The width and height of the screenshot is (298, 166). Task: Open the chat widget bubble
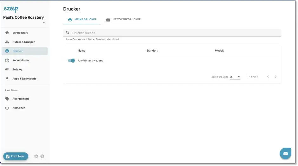point(285,153)
